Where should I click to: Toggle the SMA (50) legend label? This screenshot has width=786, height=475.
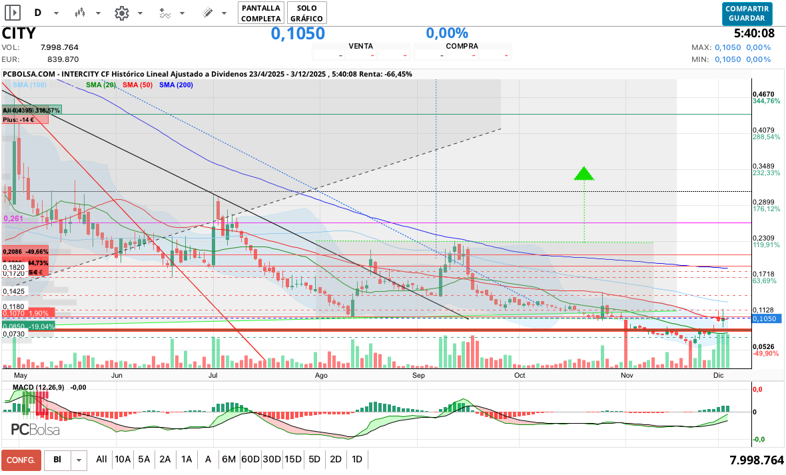coord(138,85)
